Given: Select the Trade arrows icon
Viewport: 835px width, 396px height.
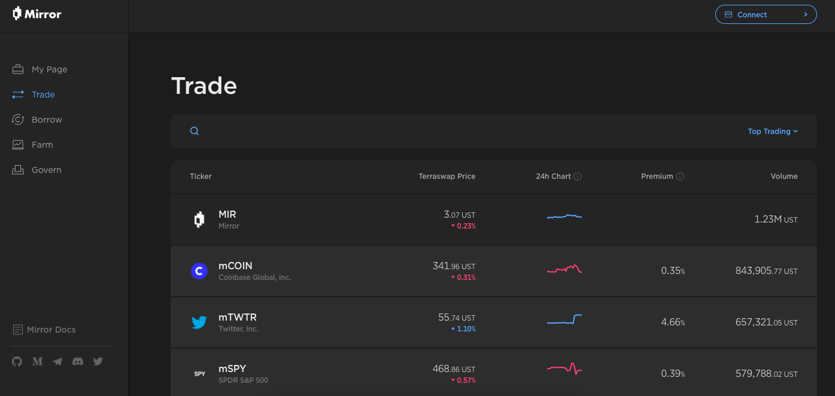Looking at the screenshot, I should pyautogui.click(x=18, y=95).
